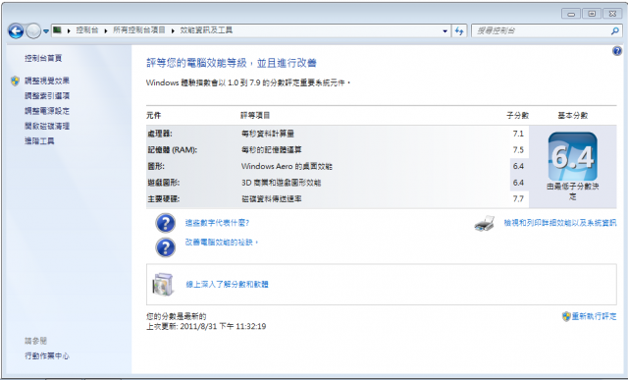Click the 基本分數 column header
The width and height of the screenshot is (628, 380).
[x=573, y=116]
